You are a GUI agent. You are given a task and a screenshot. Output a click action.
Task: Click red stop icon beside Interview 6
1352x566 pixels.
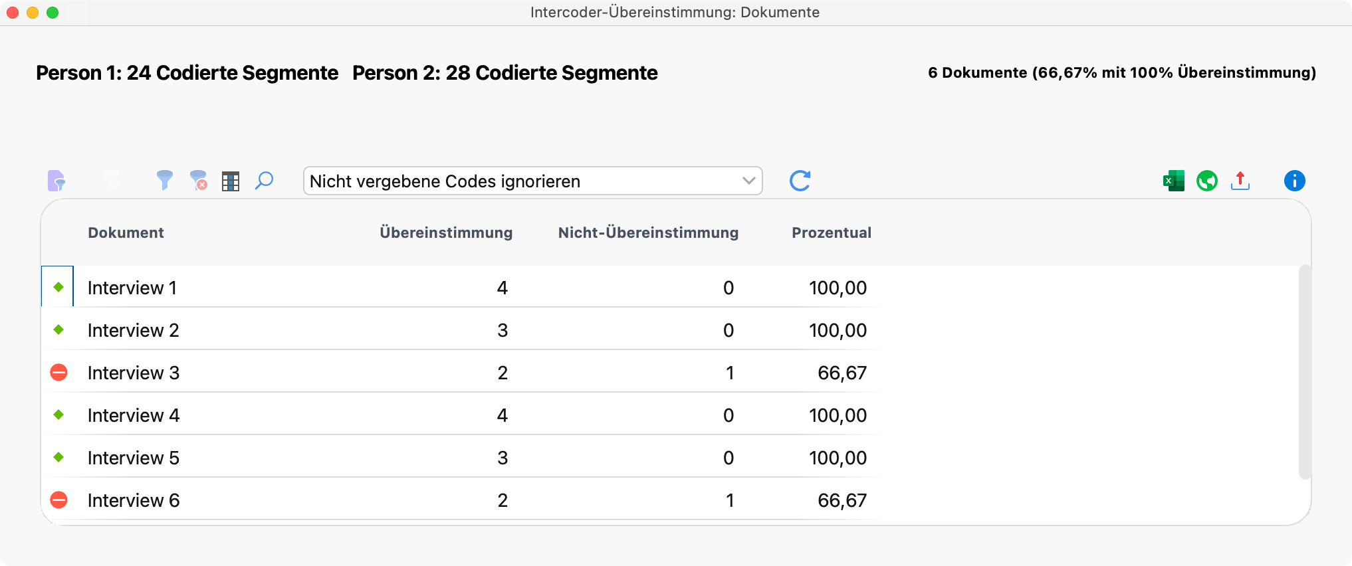(x=59, y=500)
